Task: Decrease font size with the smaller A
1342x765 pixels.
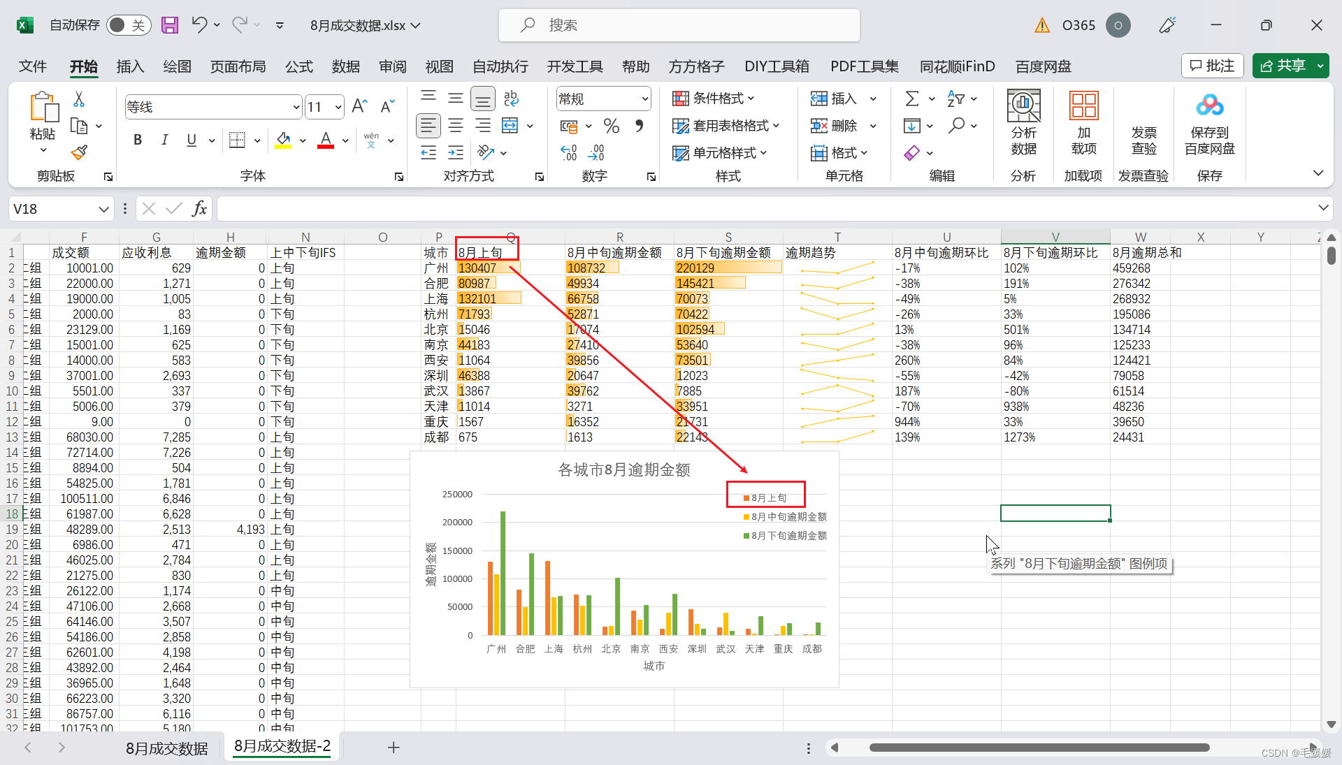Action: click(x=387, y=106)
